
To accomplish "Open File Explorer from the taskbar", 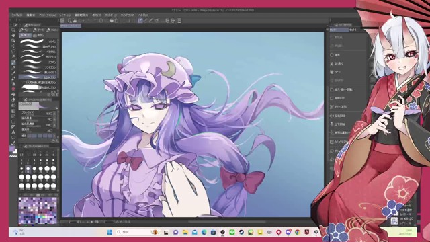I will (x=185, y=232).
